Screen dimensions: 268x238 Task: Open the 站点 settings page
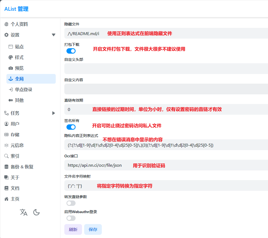(x=19, y=47)
